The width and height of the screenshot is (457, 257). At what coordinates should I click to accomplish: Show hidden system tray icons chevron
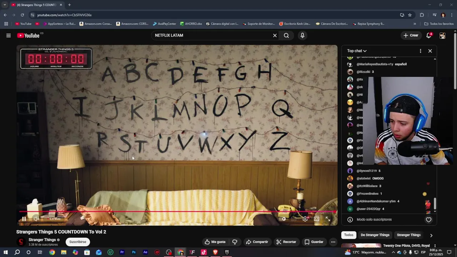(x=393, y=252)
